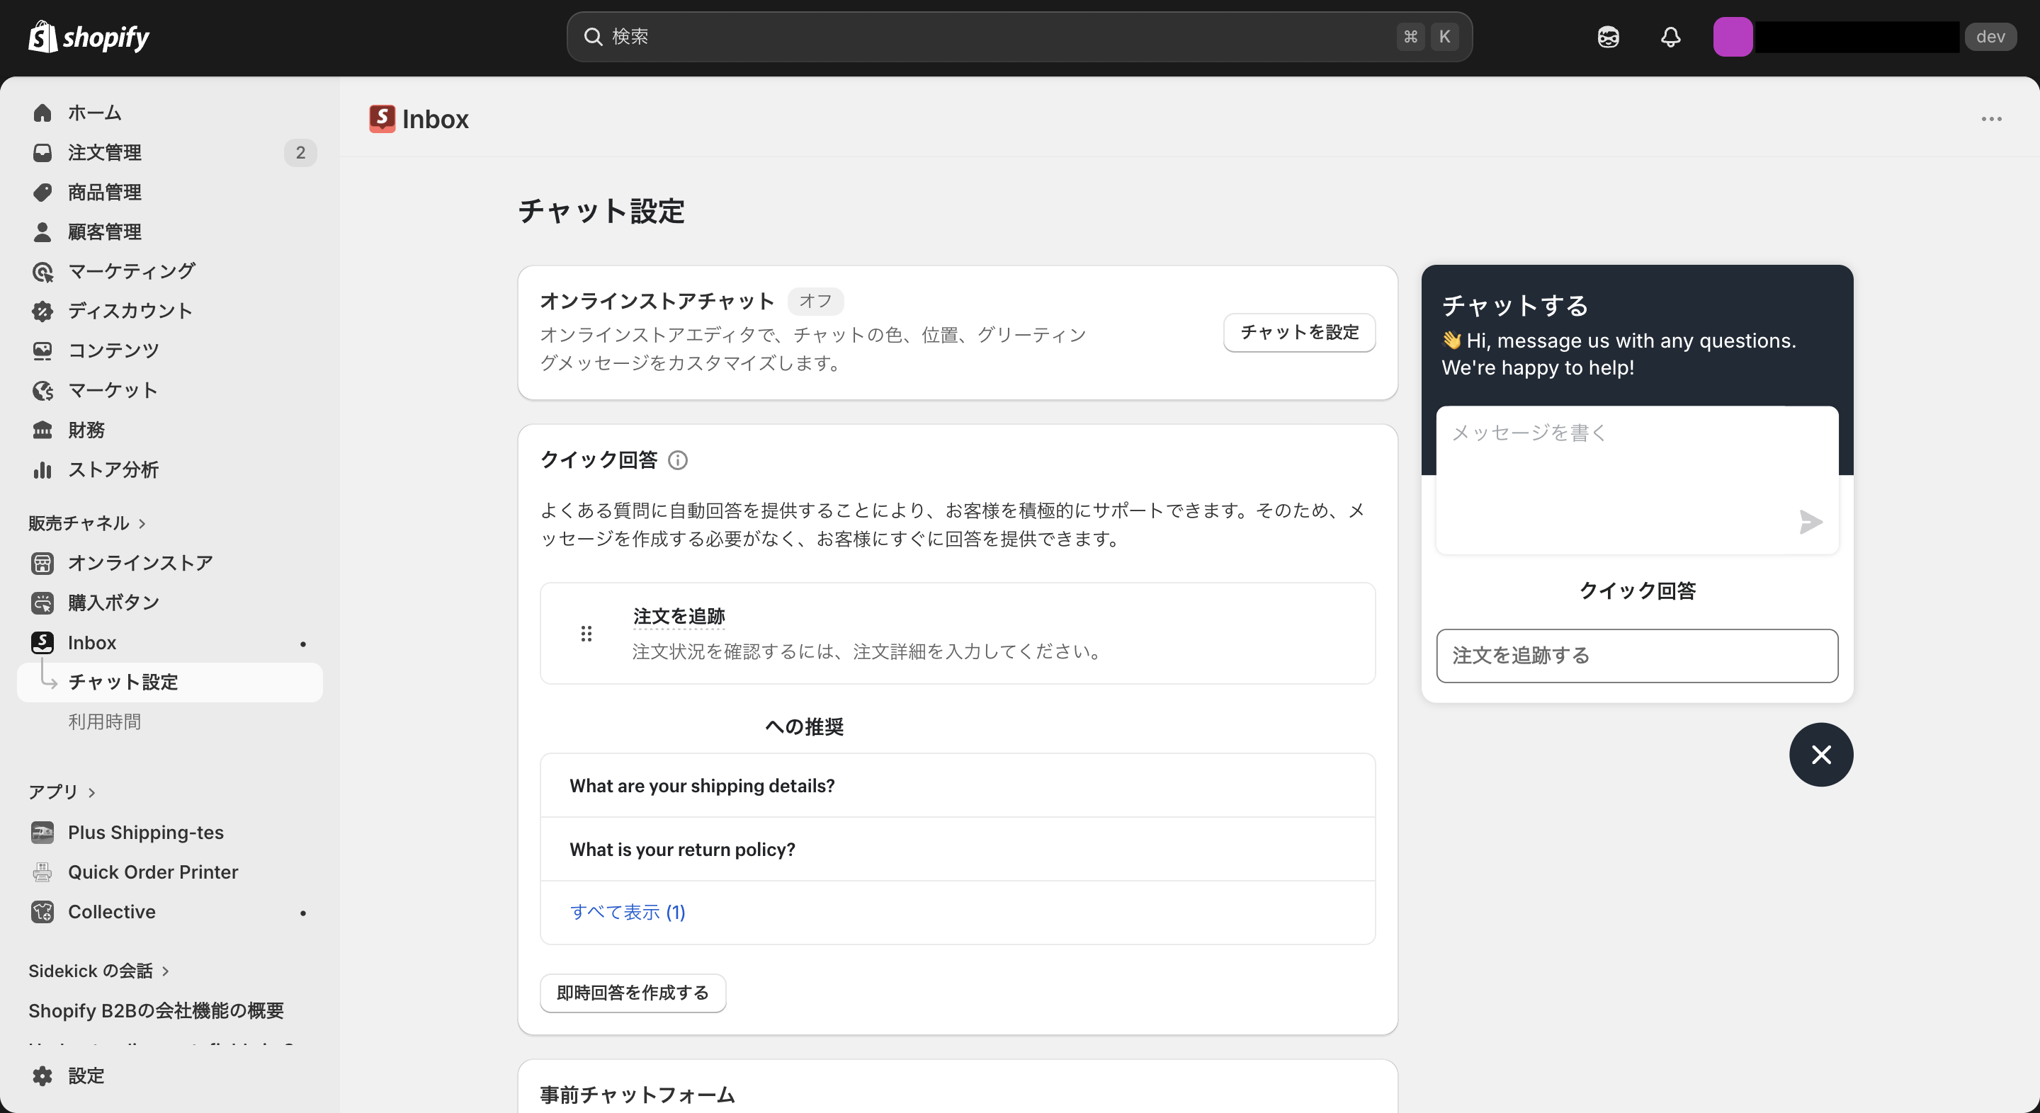The height and width of the screenshot is (1113, 2040).
Task: Open ホーム in the sidebar
Action: 94,113
